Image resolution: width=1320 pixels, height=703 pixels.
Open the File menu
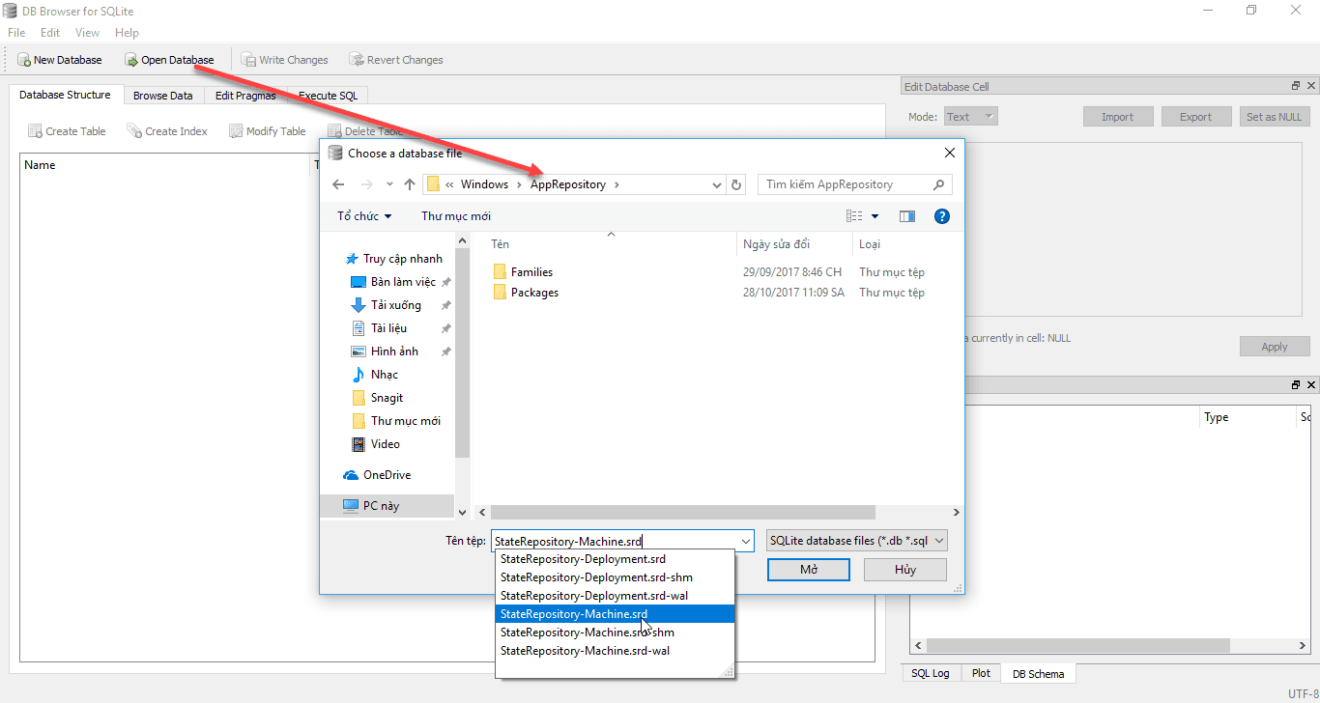pyautogui.click(x=16, y=33)
